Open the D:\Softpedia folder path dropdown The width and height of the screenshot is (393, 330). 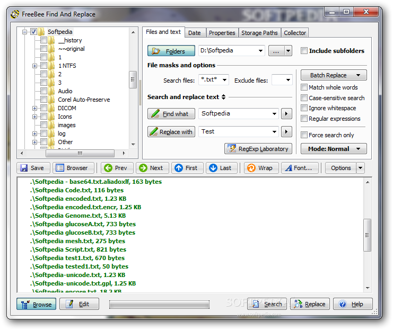click(x=260, y=51)
